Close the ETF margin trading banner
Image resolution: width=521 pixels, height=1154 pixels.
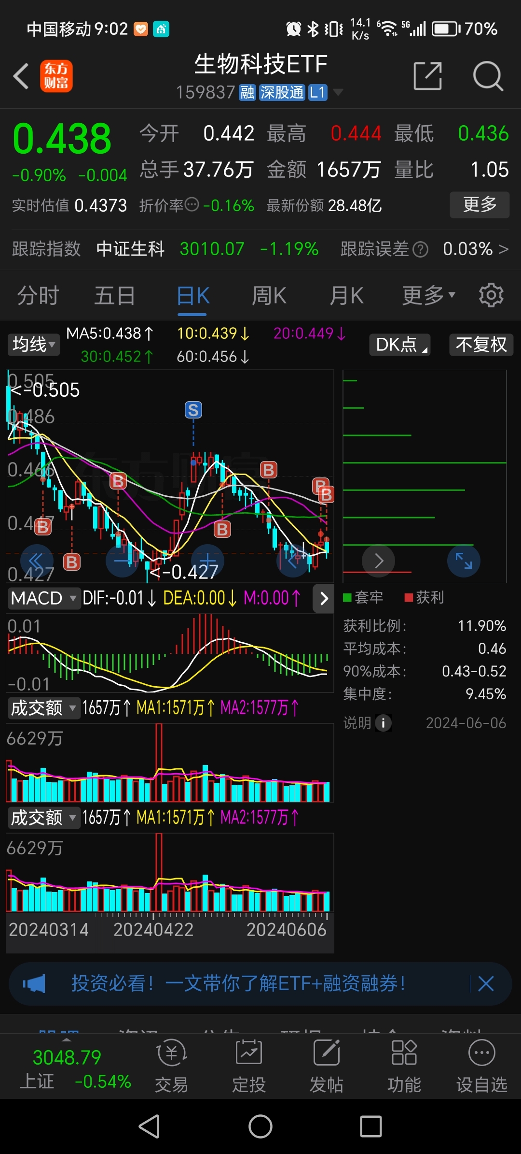pyautogui.click(x=486, y=983)
